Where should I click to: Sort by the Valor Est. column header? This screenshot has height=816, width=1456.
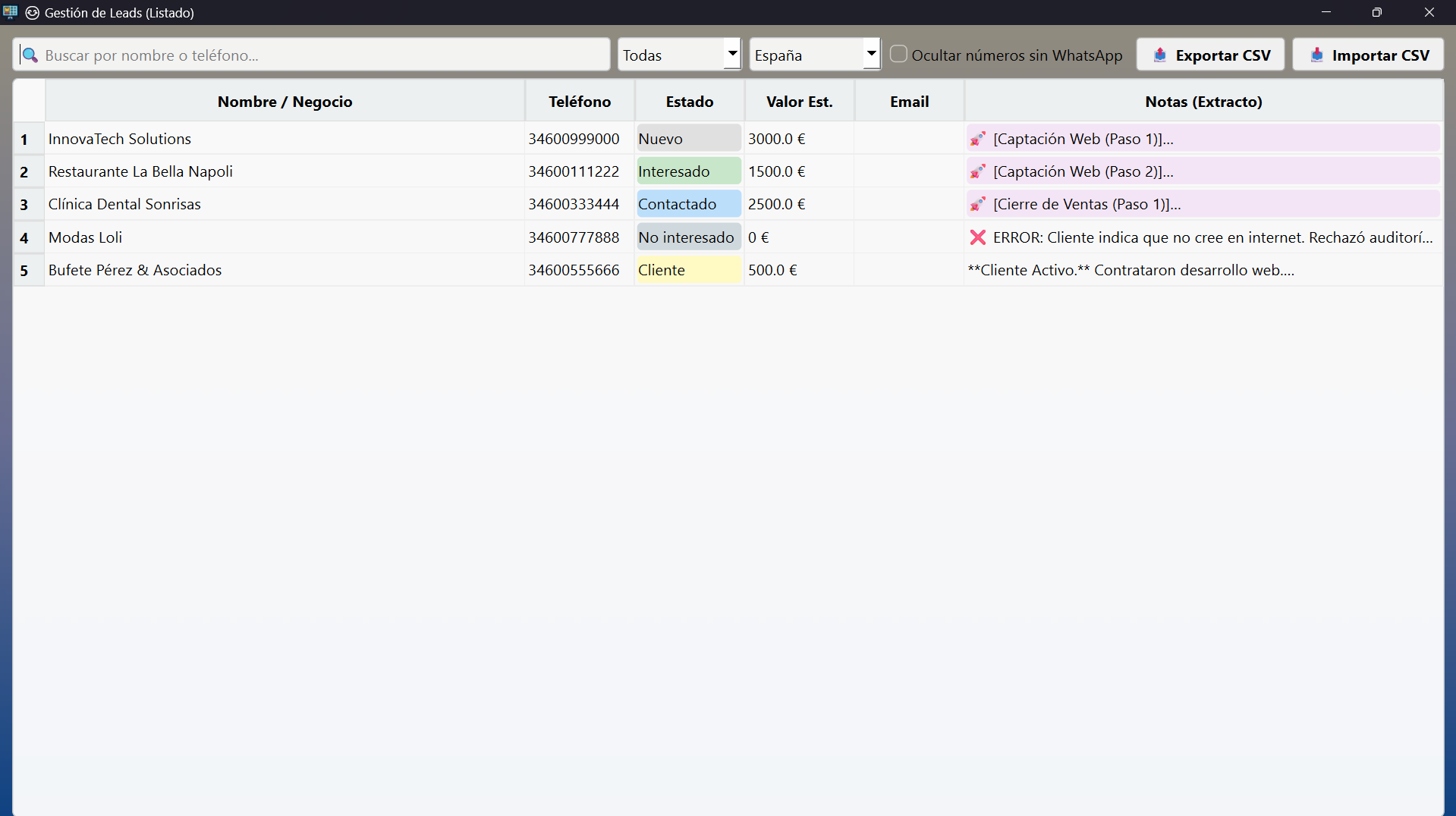(x=799, y=102)
